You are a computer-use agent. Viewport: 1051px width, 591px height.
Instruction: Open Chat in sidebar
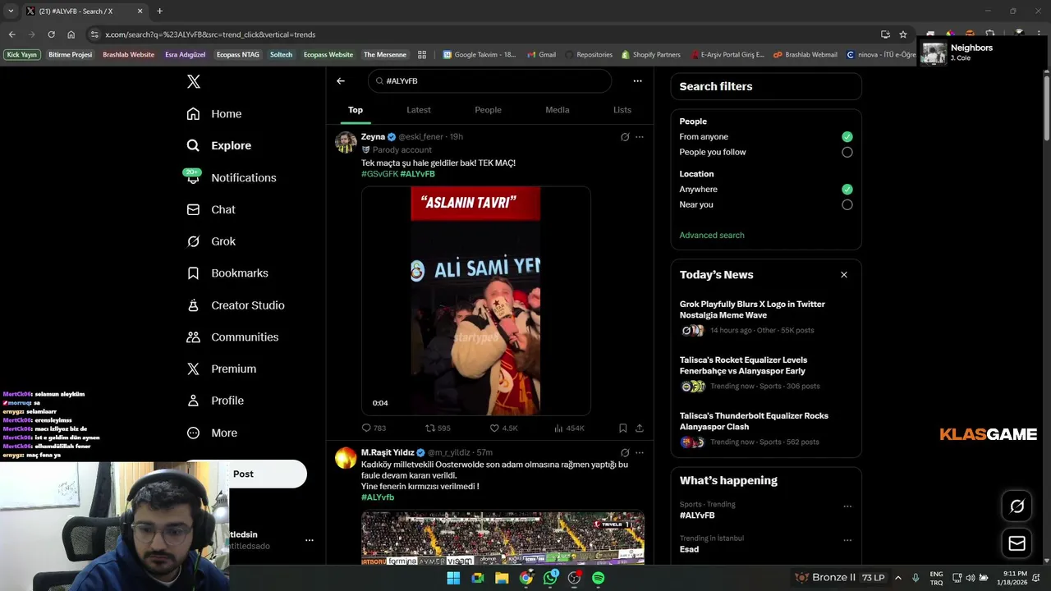(211, 209)
